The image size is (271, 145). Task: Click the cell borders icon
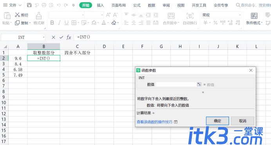coord(74,23)
